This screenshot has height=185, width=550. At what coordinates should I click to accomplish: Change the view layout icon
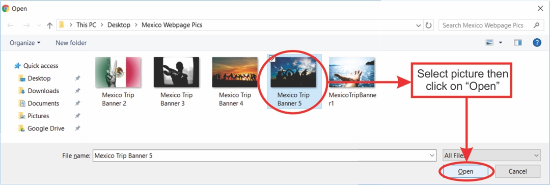pos(490,42)
